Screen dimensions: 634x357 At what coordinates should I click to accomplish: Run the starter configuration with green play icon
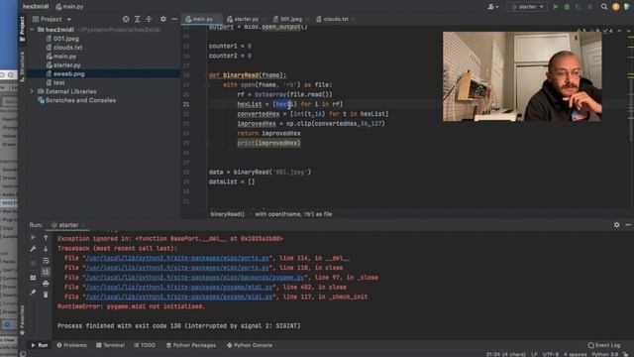[x=556, y=7]
